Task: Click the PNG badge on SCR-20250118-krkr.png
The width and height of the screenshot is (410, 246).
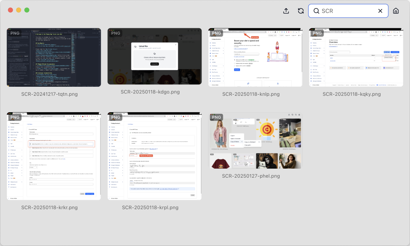Action: coord(15,117)
